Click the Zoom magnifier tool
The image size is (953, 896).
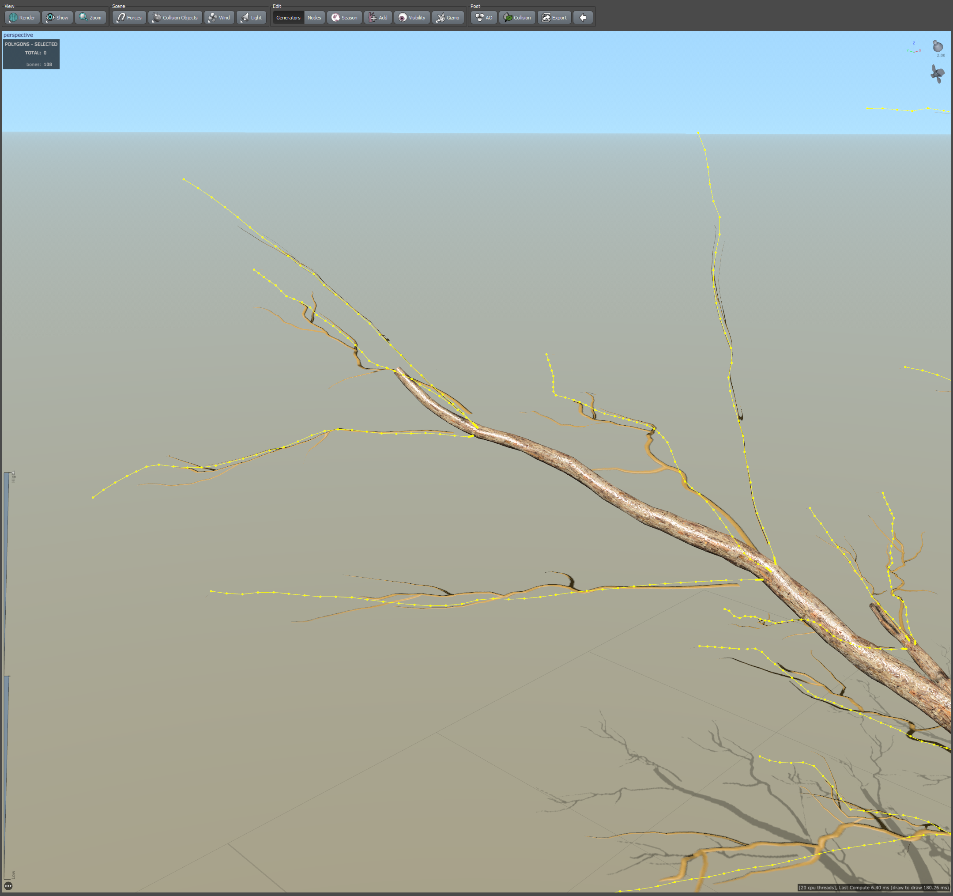tap(90, 18)
